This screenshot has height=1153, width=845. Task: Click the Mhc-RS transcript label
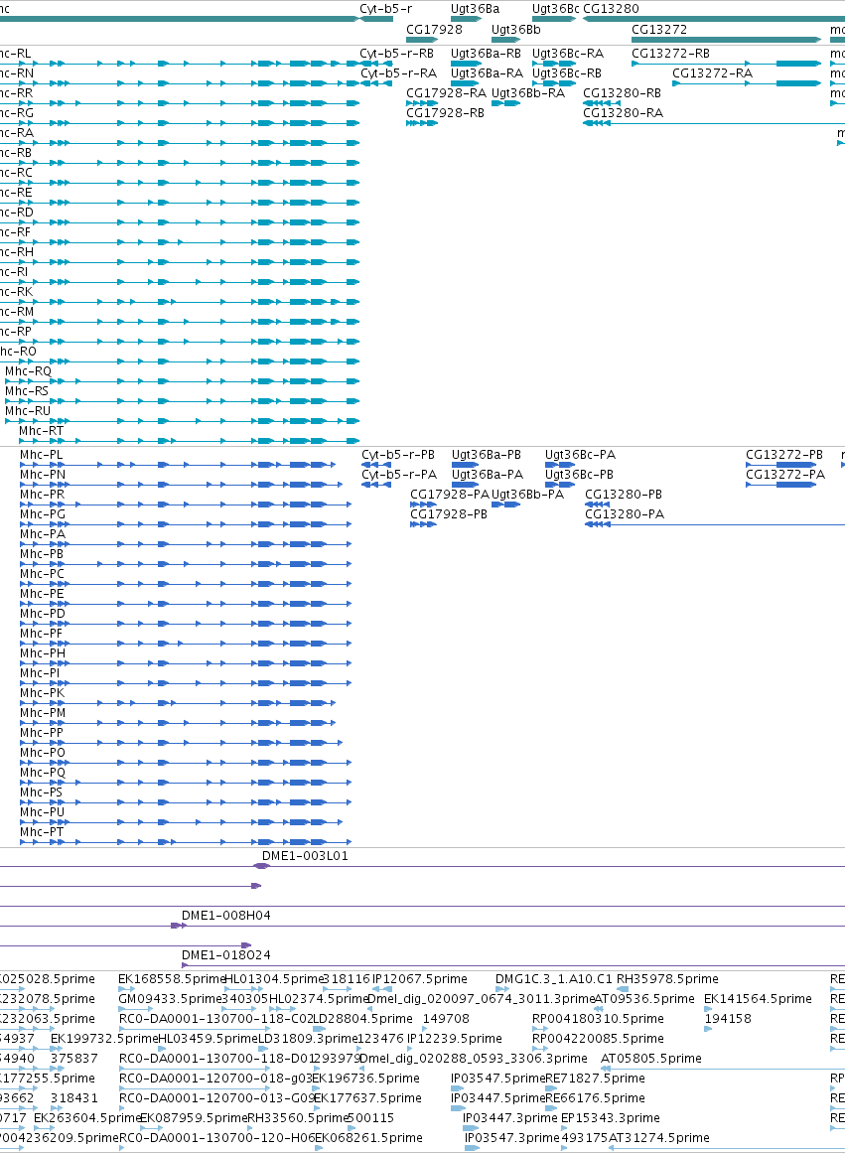[27, 391]
